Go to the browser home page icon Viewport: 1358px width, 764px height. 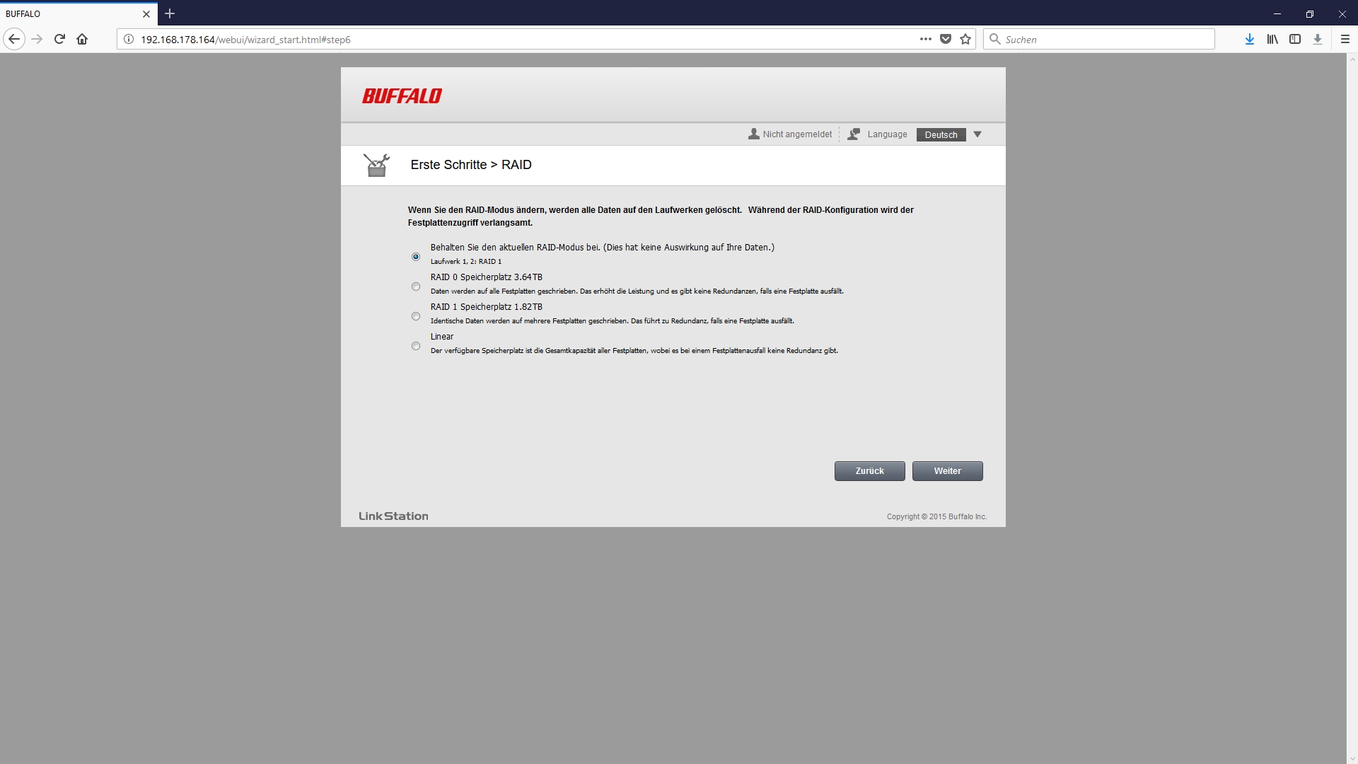click(x=82, y=40)
